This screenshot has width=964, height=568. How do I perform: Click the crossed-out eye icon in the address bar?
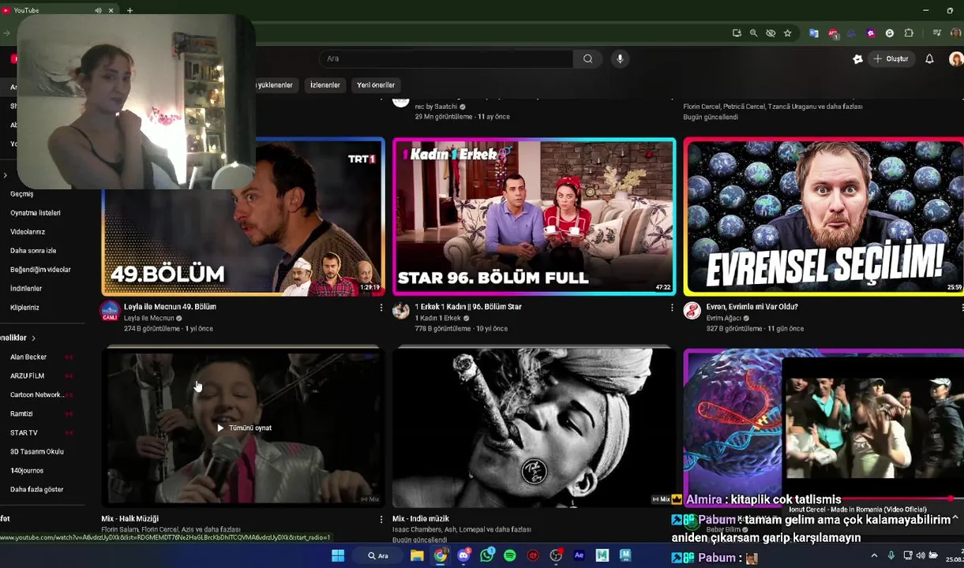click(x=771, y=33)
